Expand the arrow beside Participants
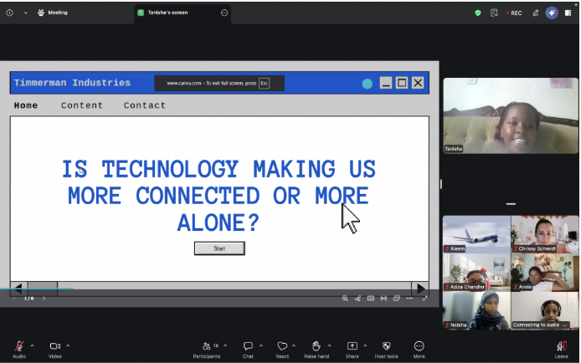581x363 pixels. (x=225, y=345)
